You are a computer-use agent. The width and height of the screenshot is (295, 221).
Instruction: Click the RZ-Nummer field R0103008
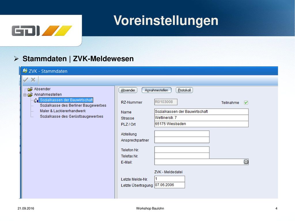(x=166, y=102)
